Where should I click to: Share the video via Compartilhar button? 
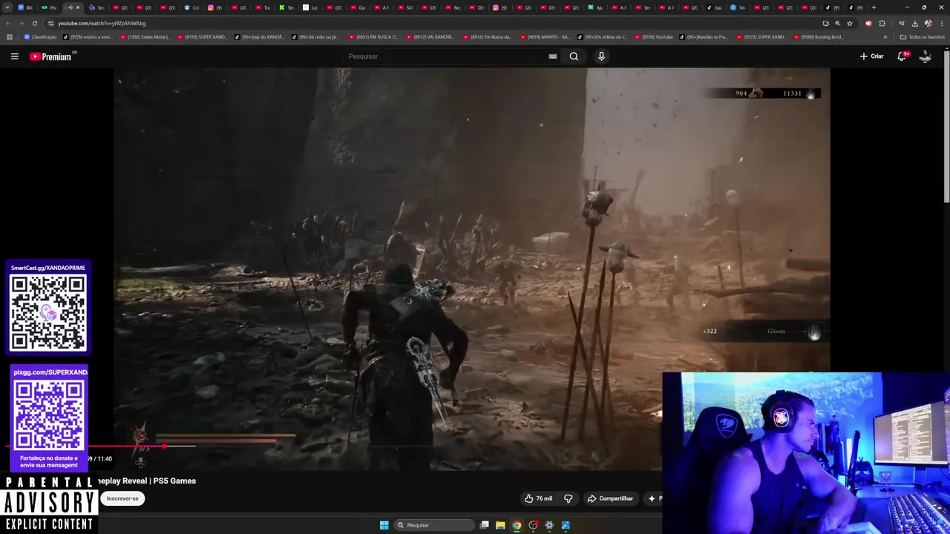pyautogui.click(x=611, y=498)
